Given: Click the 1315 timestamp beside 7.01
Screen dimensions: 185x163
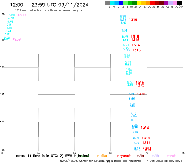Looking at the screenshot, I should (x=141, y=94).
